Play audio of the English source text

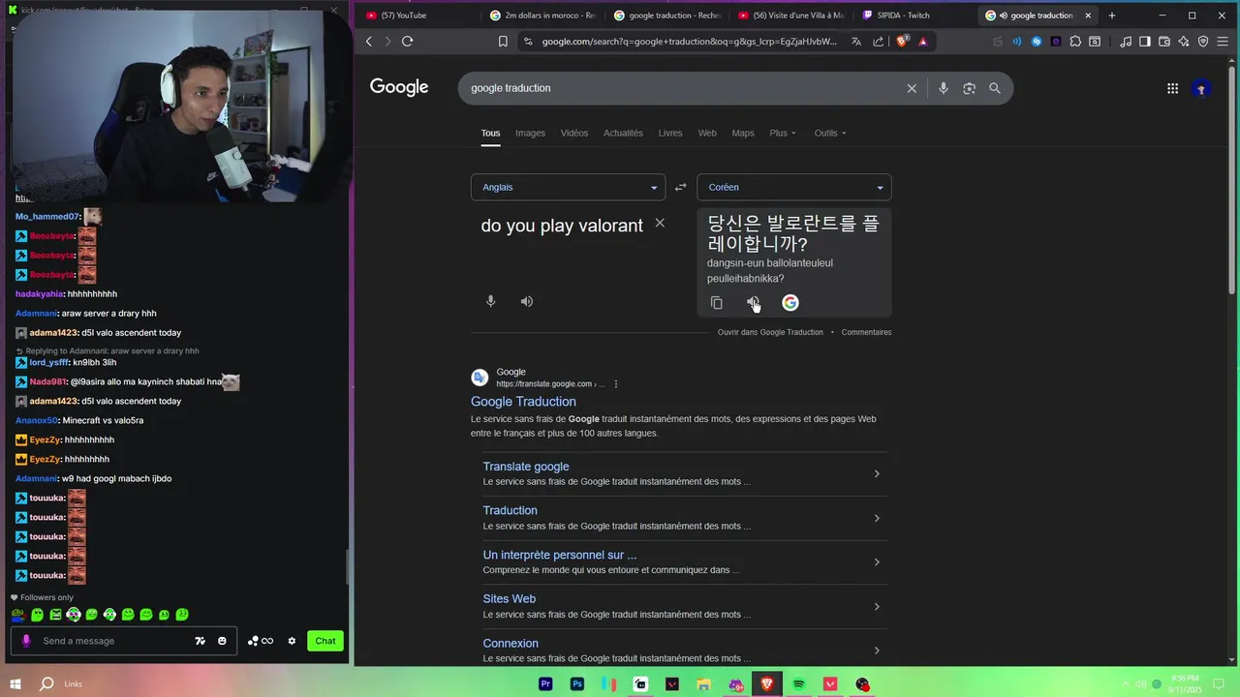click(x=526, y=301)
